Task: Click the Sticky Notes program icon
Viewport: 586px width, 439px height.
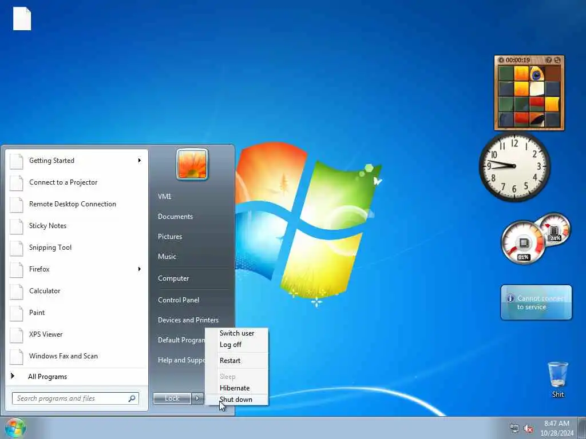Action: click(17, 226)
